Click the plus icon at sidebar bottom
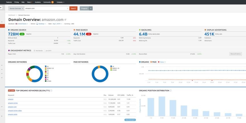 pos(2,116)
